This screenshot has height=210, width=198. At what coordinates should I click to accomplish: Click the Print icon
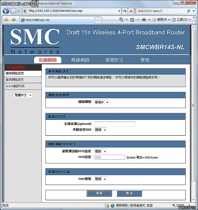click(x=144, y=20)
